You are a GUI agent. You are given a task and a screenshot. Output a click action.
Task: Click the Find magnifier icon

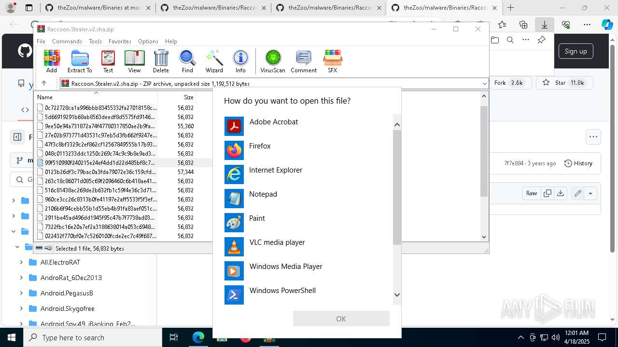(x=187, y=61)
